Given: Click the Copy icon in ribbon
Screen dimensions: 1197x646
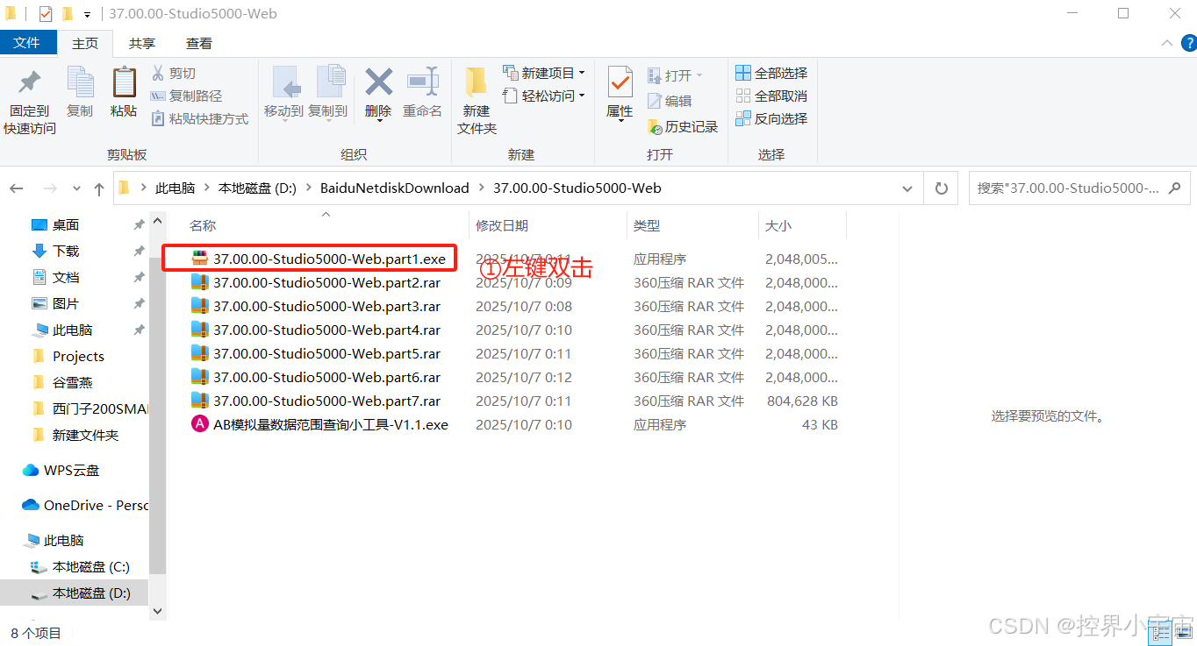Looking at the screenshot, I should [x=80, y=83].
